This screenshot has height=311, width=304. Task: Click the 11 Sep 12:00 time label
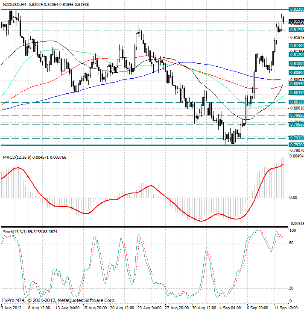click(286, 308)
